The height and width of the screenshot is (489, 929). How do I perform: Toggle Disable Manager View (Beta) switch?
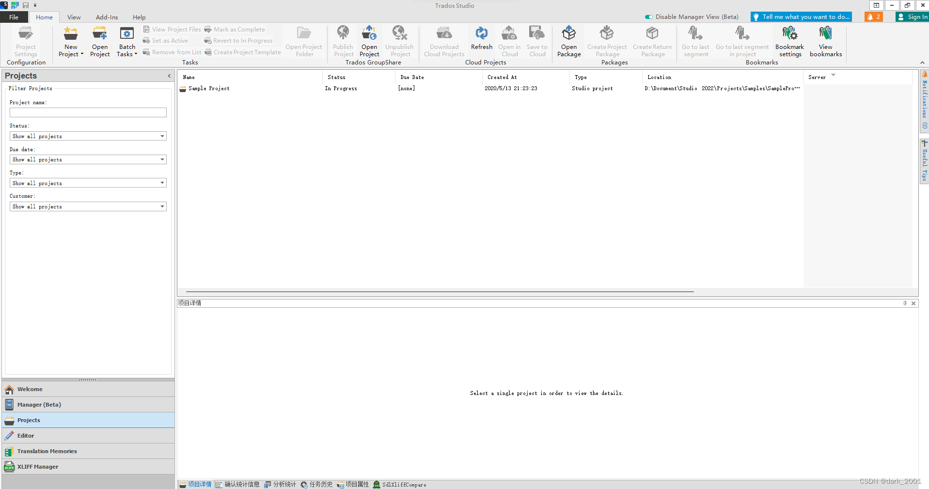[x=648, y=17]
